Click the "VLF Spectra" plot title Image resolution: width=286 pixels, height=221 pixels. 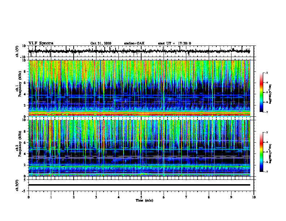point(41,43)
